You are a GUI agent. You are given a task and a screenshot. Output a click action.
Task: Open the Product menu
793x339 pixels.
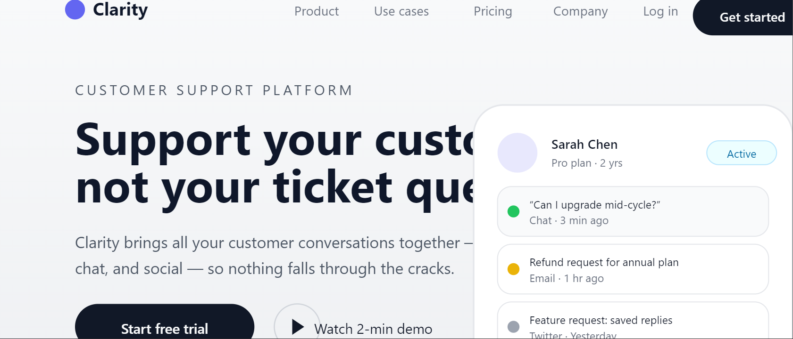click(x=317, y=11)
